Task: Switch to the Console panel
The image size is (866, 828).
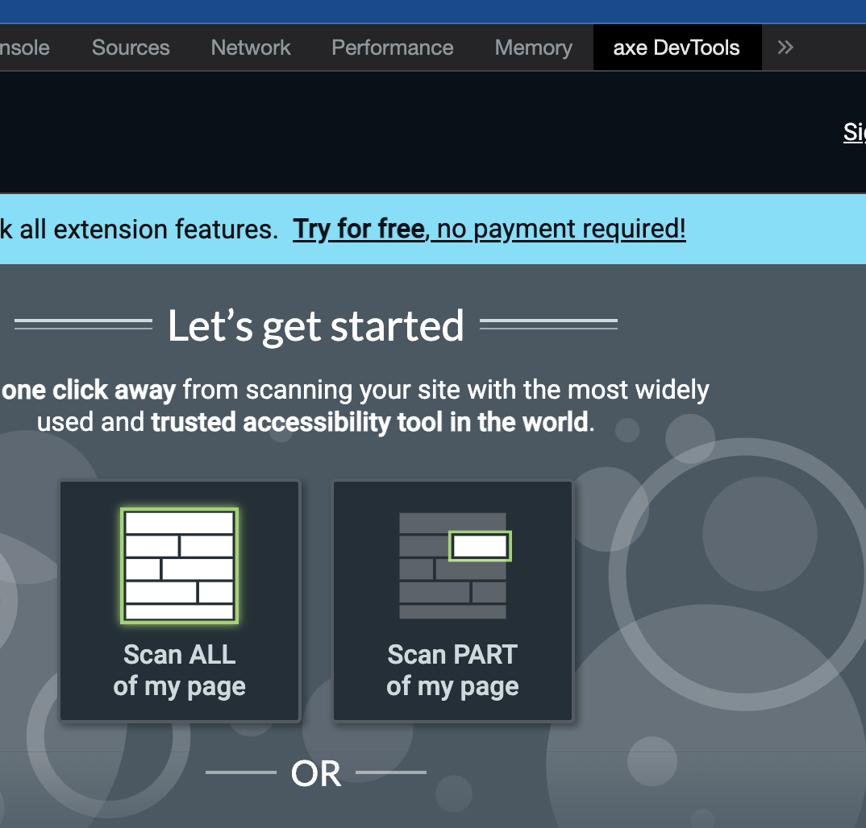Action: [24, 47]
